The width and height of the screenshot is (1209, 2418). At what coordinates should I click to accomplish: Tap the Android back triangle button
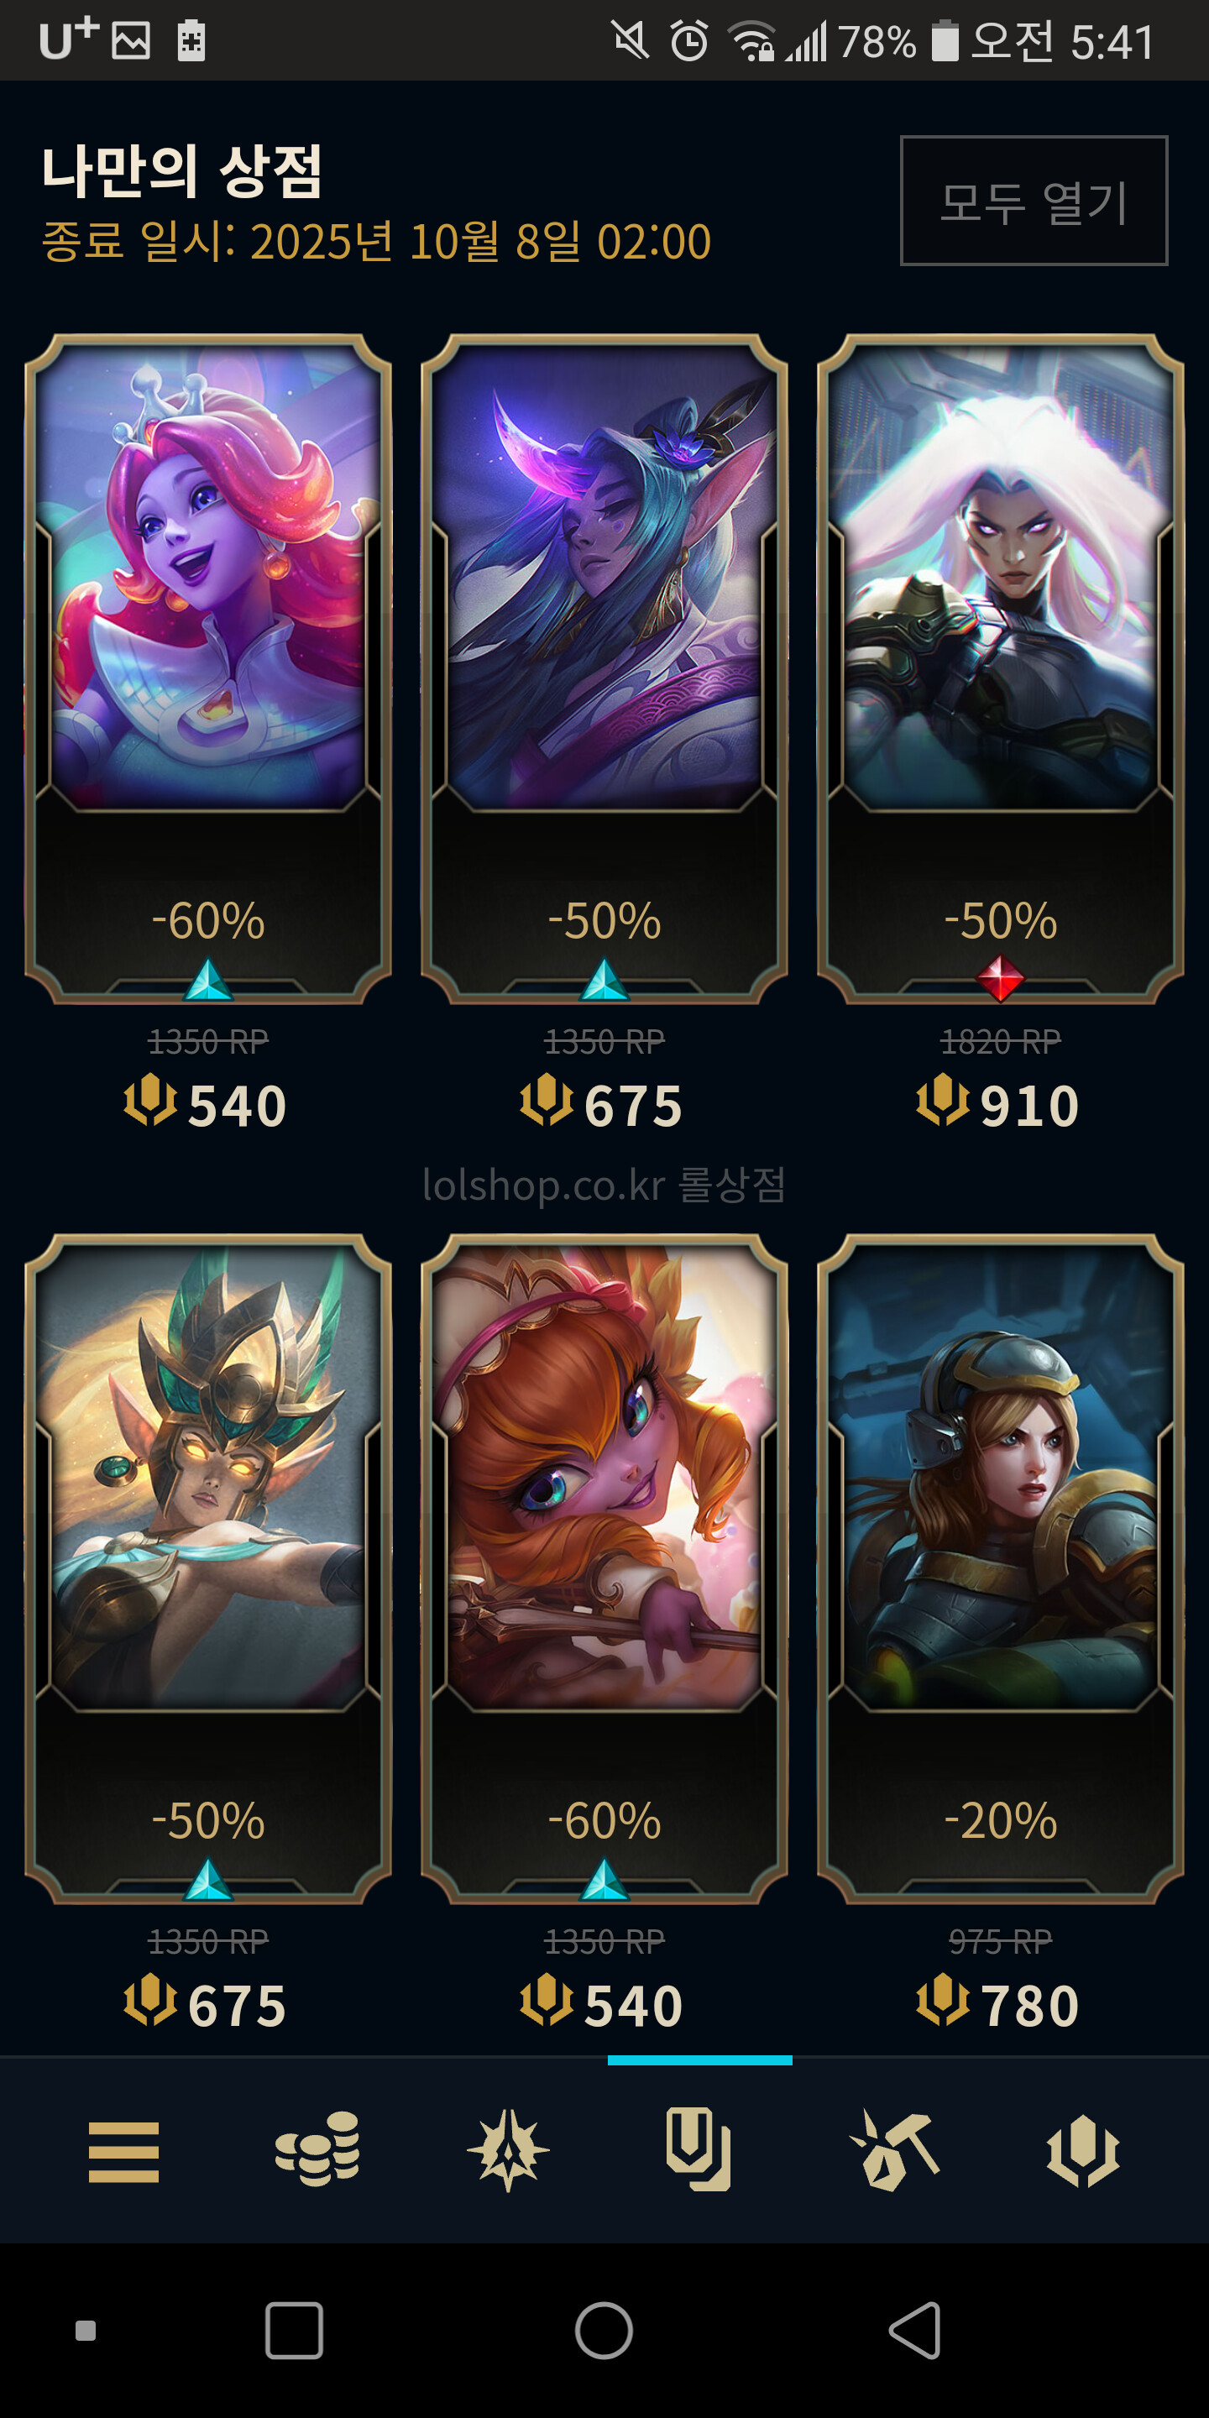coord(915,2330)
